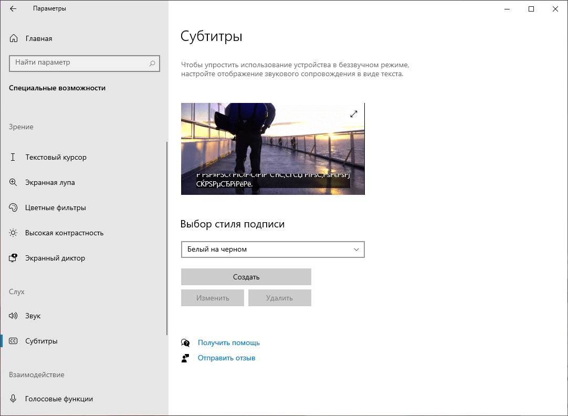Follow the Получить помощь link
This screenshot has height=416, width=568.
[228, 342]
